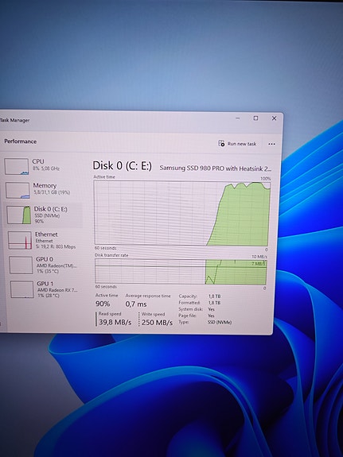Select GPU 1 AMD Radeon RX entry
This screenshot has width=343, height=457.
(x=43, y=289)
